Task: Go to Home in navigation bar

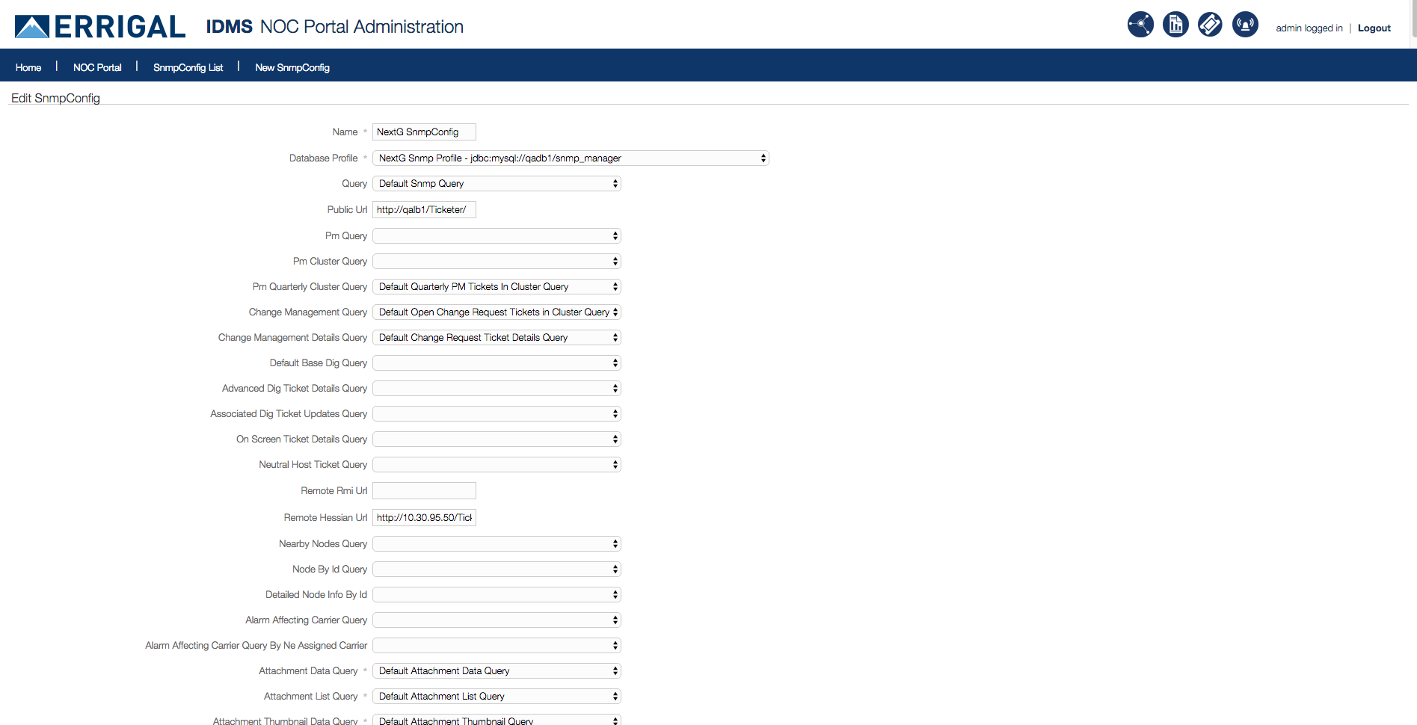Action: point(28,67)
